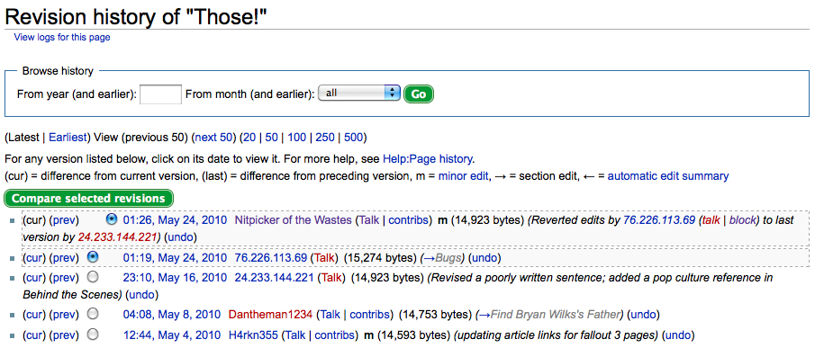Select radio button for 23:10 May 16 revision
The width and height of the screenshot is (815, 348).
point(93,278)
